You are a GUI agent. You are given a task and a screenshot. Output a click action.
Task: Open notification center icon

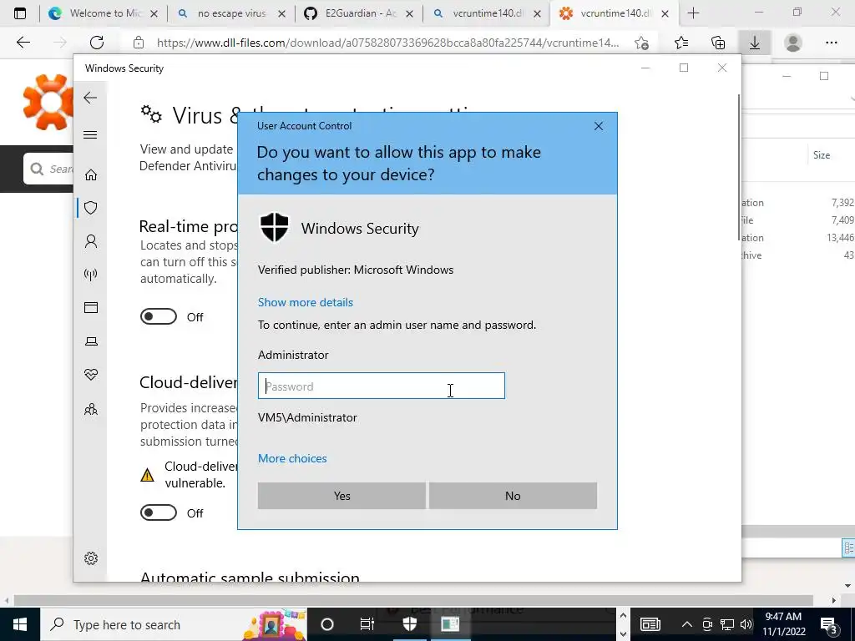click(828, 624)
